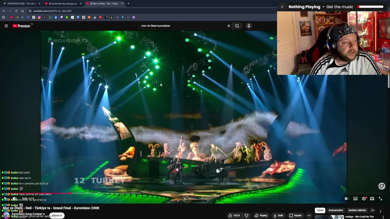Image resolution: width=390 pixels, height=219 pixels.
Task: Select the 'Tümü' filter chip
Action: pyautogui.click(x=320, y=210)
